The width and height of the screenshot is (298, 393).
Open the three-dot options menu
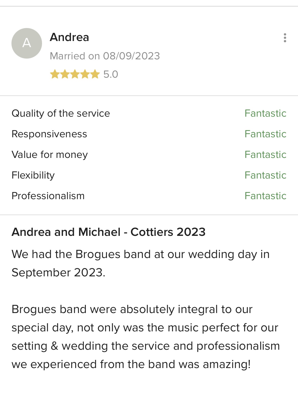[x=285, y=38]
